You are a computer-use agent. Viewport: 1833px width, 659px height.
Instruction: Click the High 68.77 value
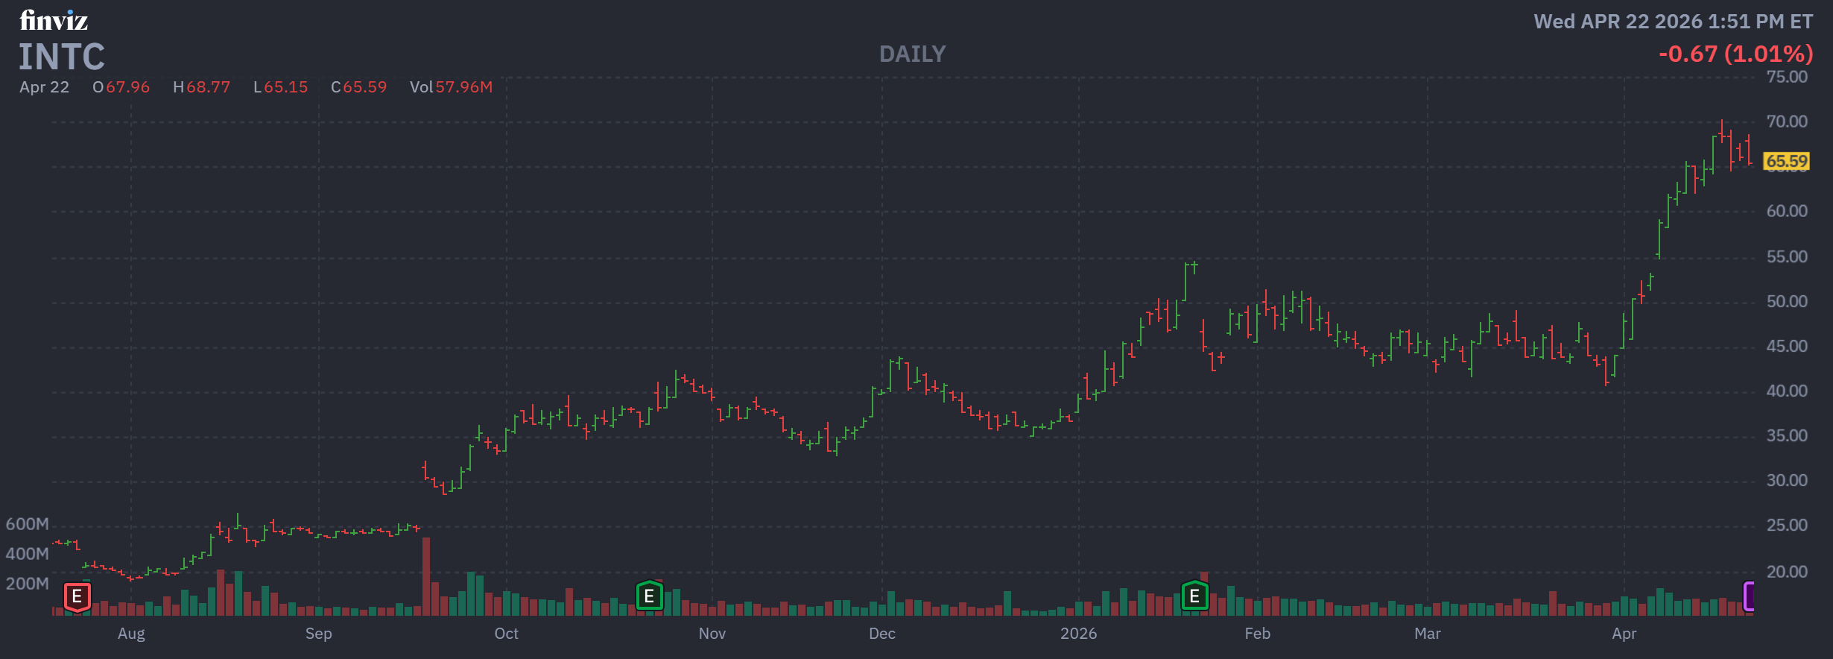(202, 87)
